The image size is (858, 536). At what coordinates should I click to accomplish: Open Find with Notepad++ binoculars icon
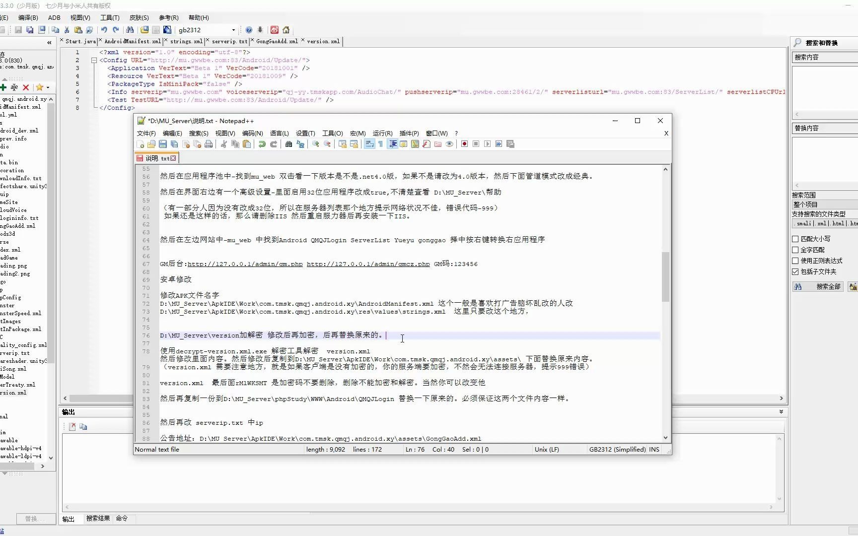289,144
